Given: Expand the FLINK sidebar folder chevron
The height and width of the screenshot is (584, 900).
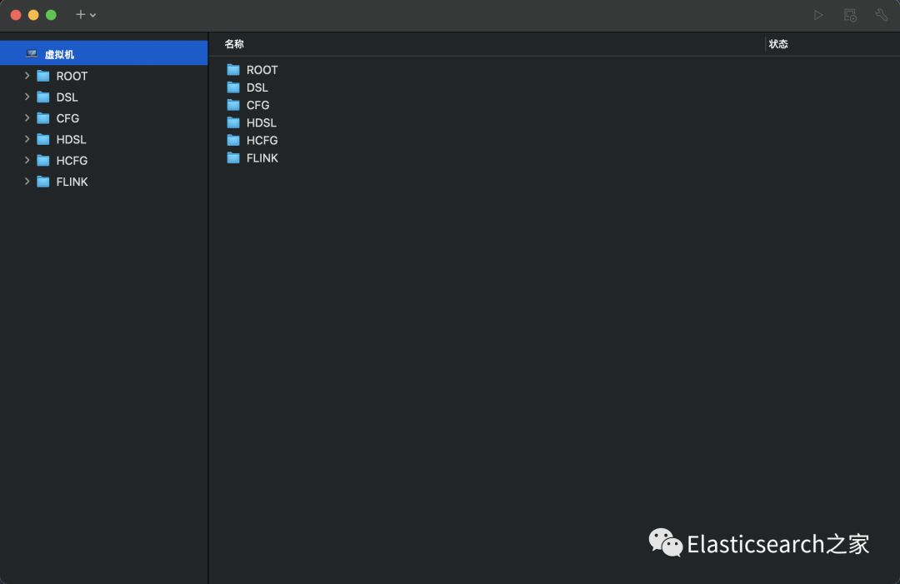Looking at the screenshot, I should tap(27, 182).
